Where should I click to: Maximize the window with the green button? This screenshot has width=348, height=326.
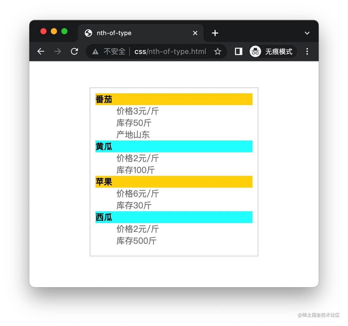coord(64,31)
